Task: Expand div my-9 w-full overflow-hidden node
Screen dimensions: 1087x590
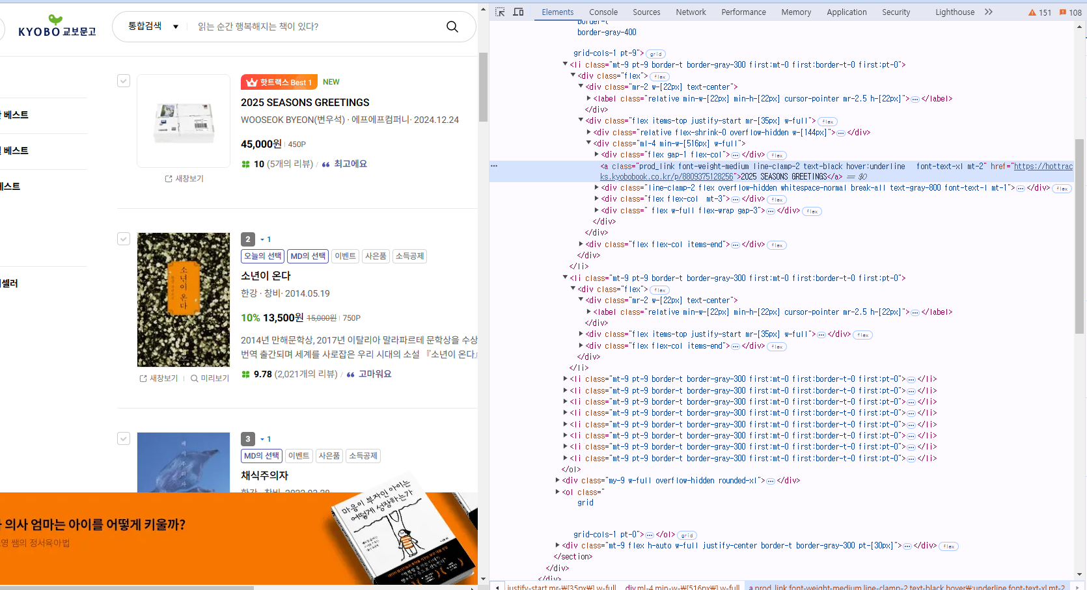Action: pos(558,480)
